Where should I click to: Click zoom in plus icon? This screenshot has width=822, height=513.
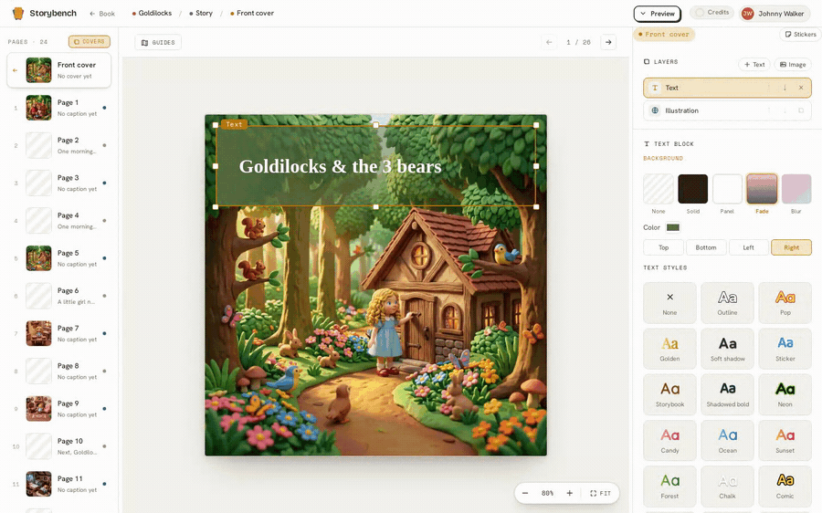(569, 493)
